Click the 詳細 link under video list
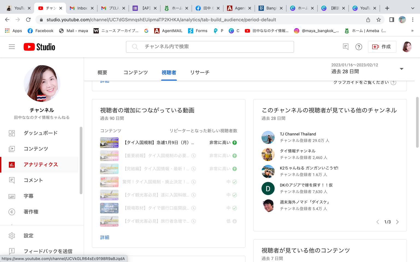Screen dimensions: 420x262 [104, 237]
